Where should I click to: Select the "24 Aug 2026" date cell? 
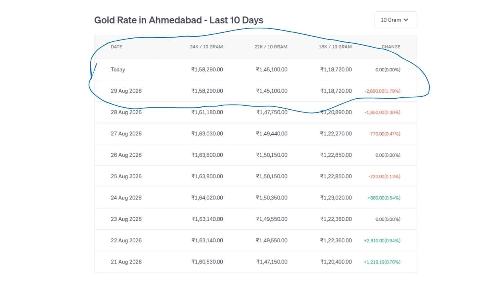tap(126, 198)
